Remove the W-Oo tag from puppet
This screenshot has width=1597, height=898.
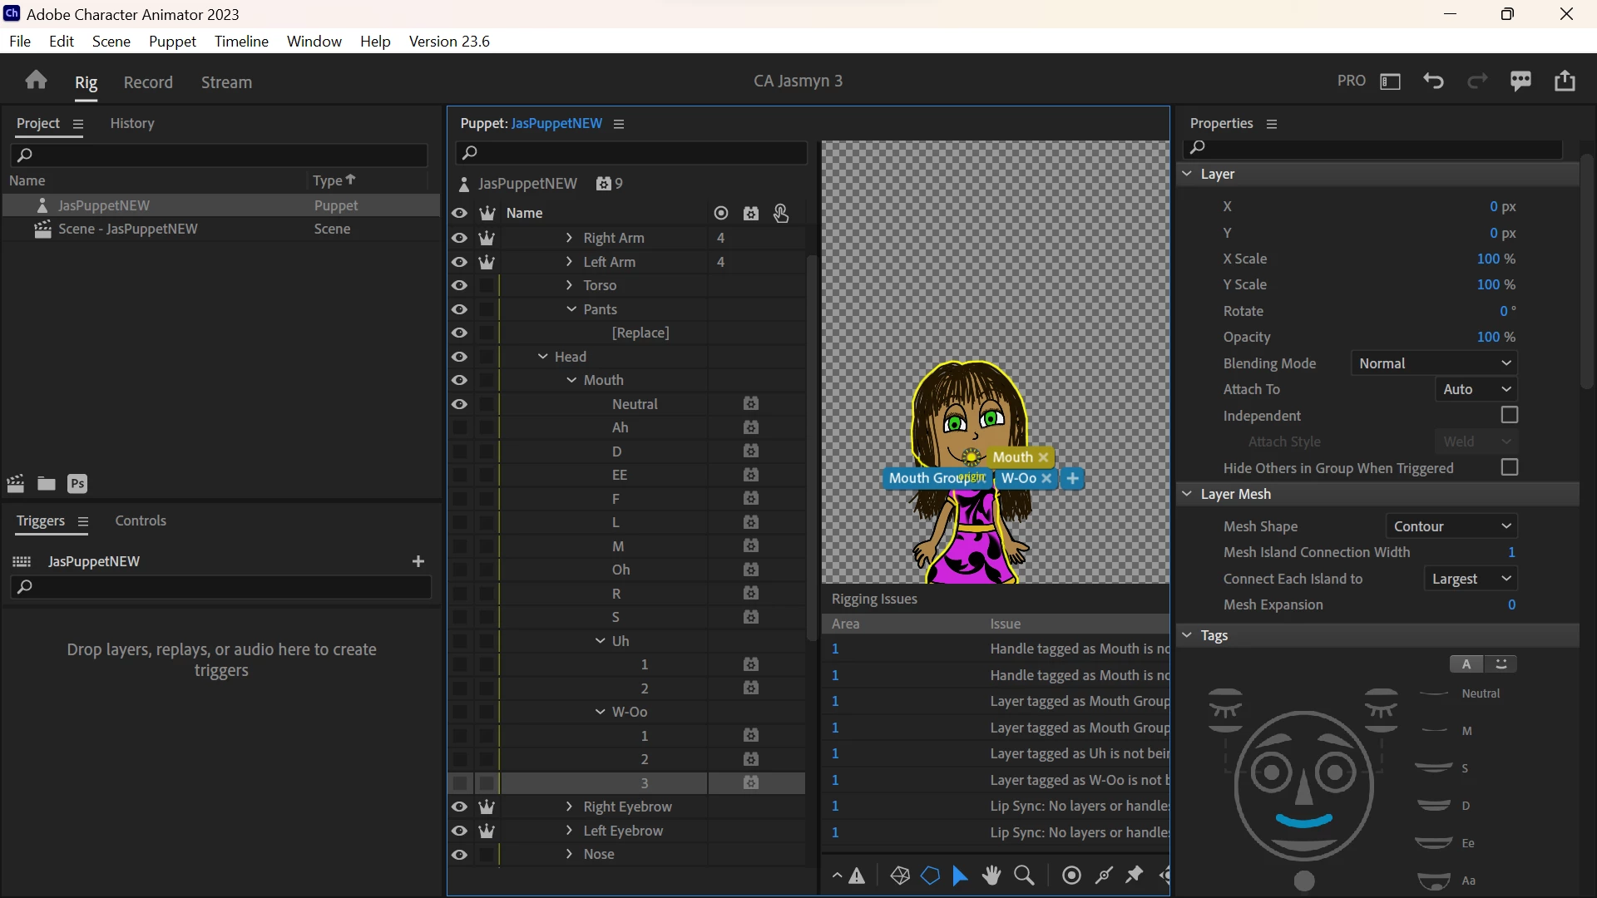[1046, 479]
